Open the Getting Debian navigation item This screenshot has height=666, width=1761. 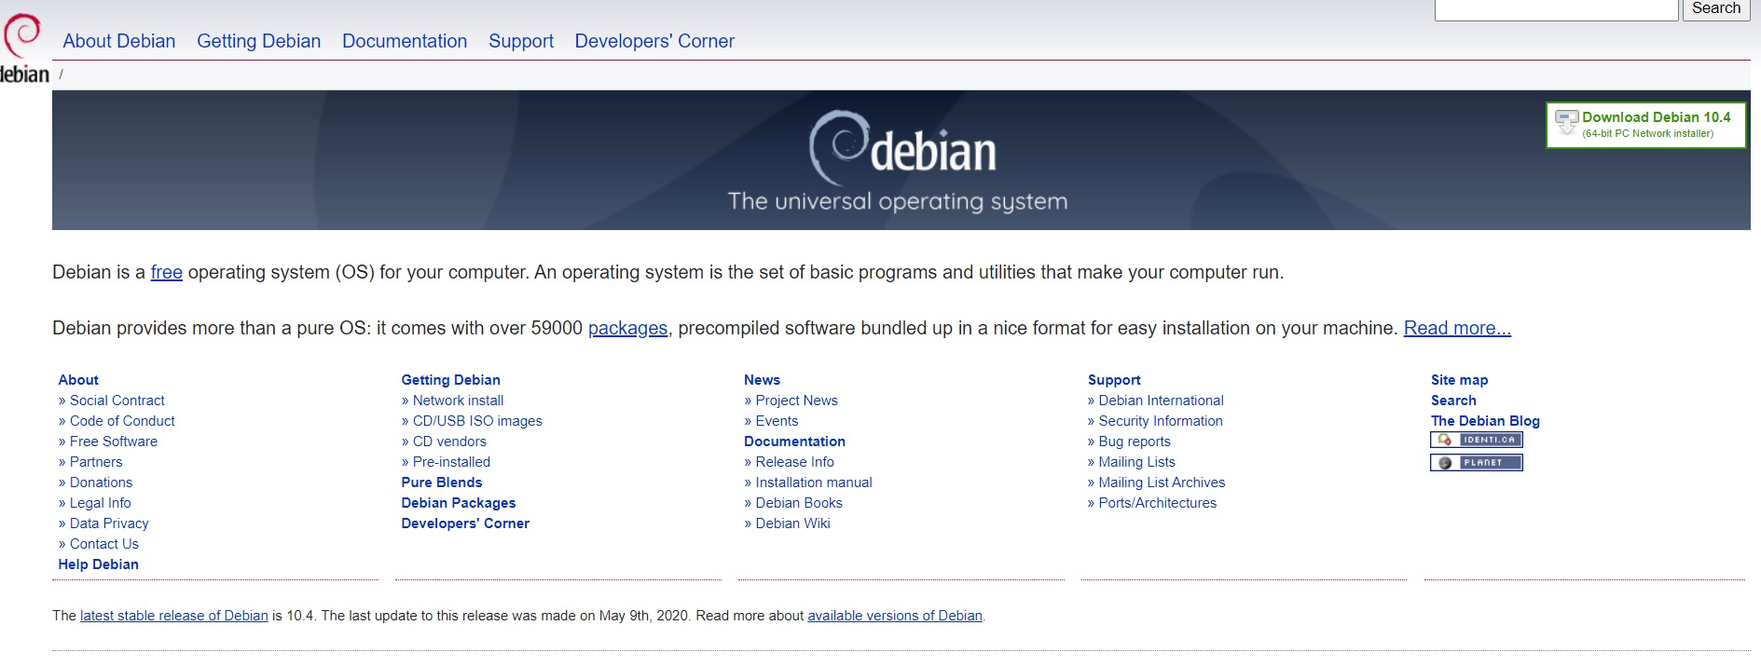[x=258, y=41]
